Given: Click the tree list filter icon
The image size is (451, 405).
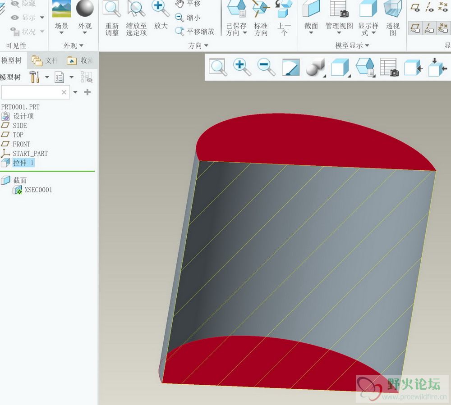Looking at the screenshot, I should [x=59, y=77].
